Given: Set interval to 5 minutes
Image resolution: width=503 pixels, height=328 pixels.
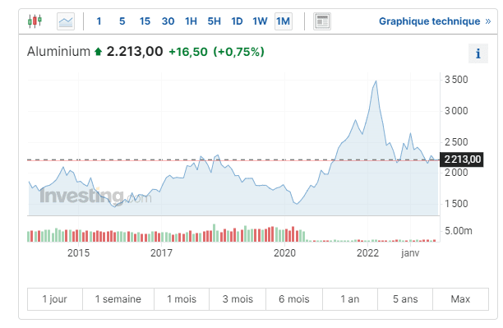Looking at the screenshot, I should click(x=122, y=21).
